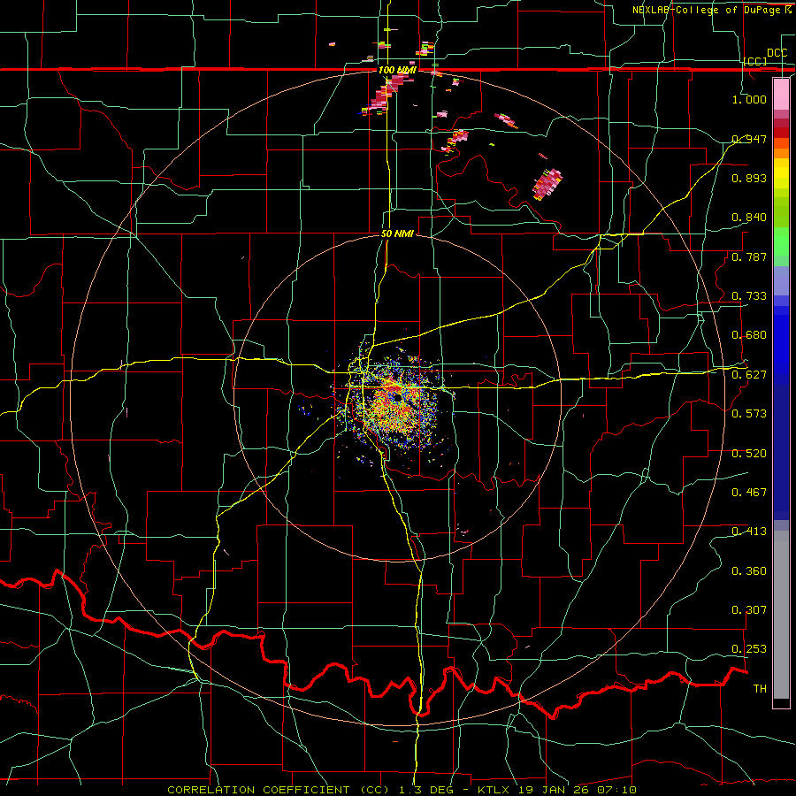Select the 0.413 legend value
This screenshot has width=796, height=796.
(x=749, y=532)
